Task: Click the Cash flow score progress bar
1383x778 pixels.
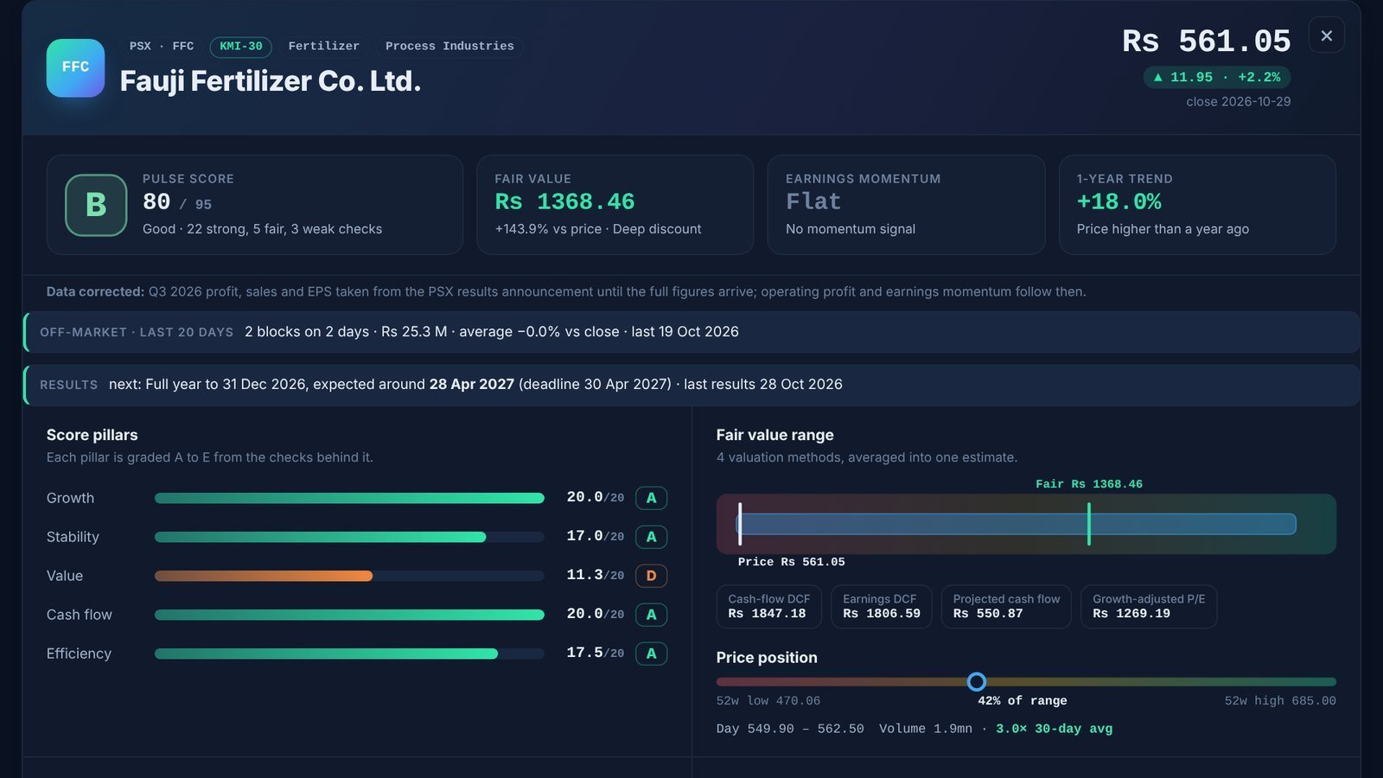Action: pos(349,615)
